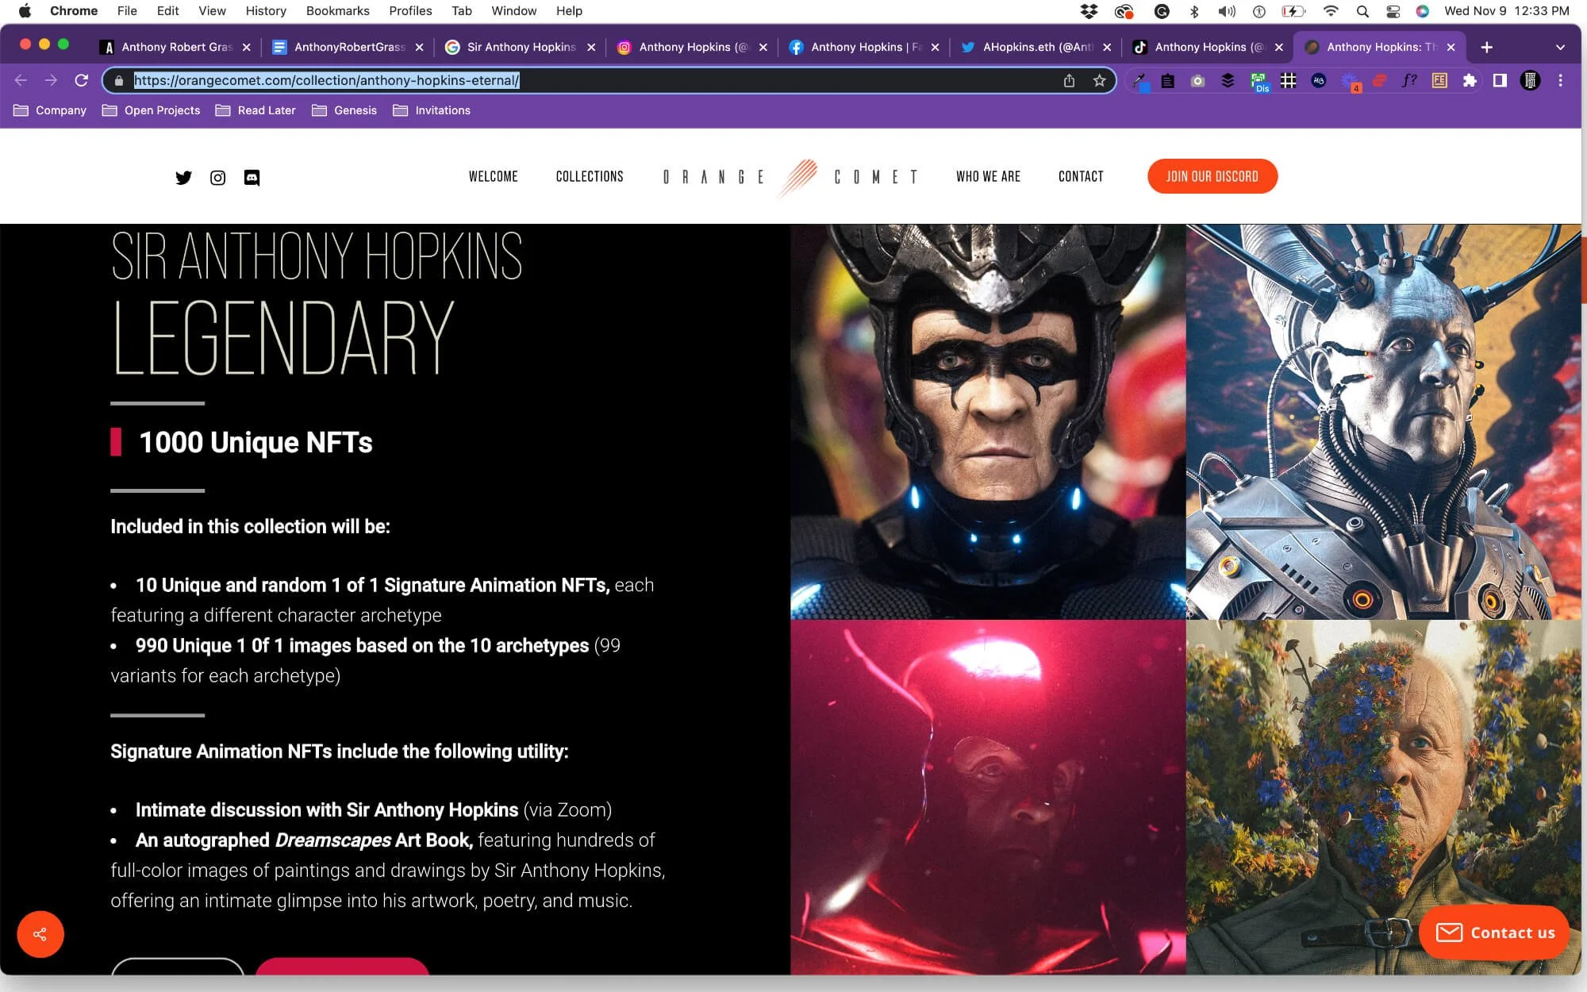Viewport: 1587px width, 992px height.
Task: Open the Chrome History menu
Action: click(x=266, y=11)
